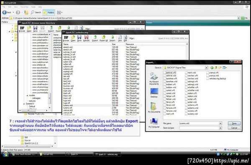This screenshot has height=165, width=251.
Task: Click Open icon in Browse Game Directory window
Action: [29, 29]
